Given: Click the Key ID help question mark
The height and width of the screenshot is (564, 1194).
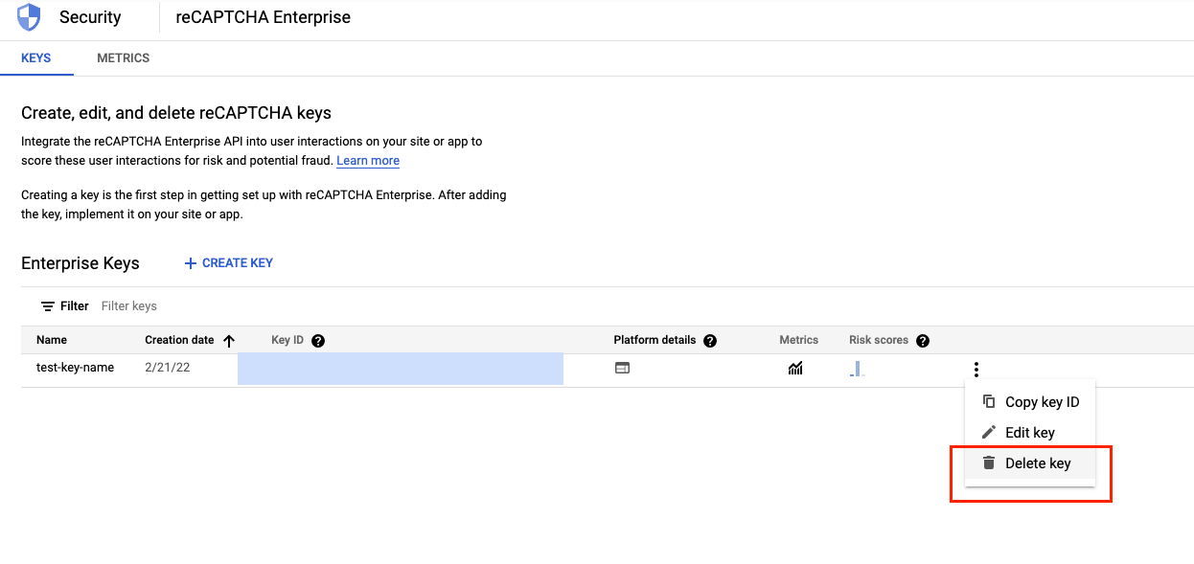Looking at the screenshot, I should tap(317, 340).
